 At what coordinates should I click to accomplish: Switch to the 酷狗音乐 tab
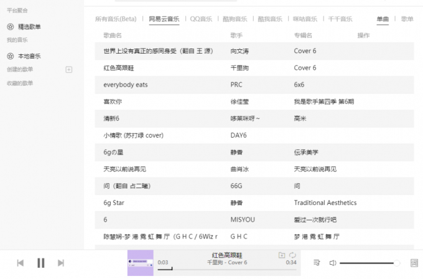pyautogui.click(x=235, y=19)
